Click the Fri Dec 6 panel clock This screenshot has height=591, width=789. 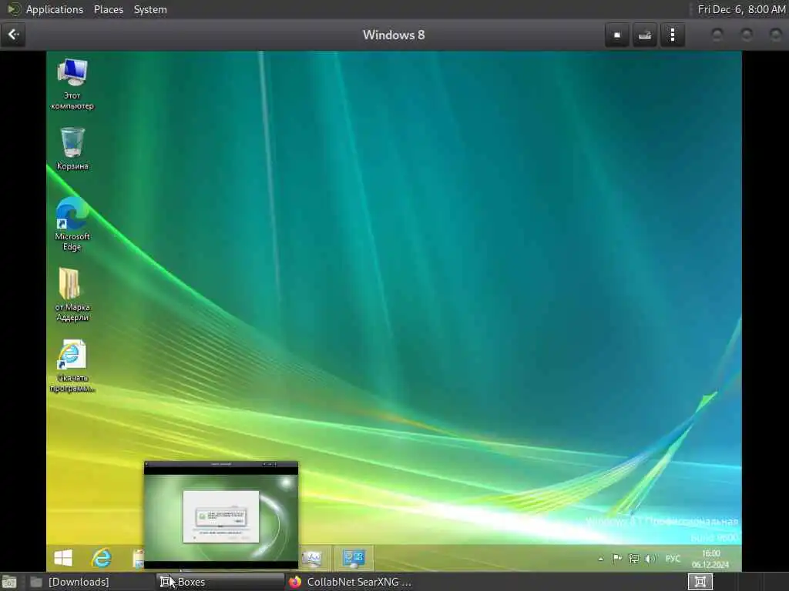(741, 9)
